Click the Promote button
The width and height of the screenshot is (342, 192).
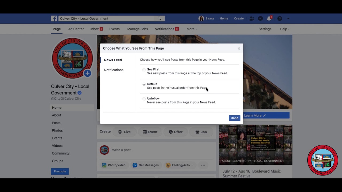click(x=60, y=171)
